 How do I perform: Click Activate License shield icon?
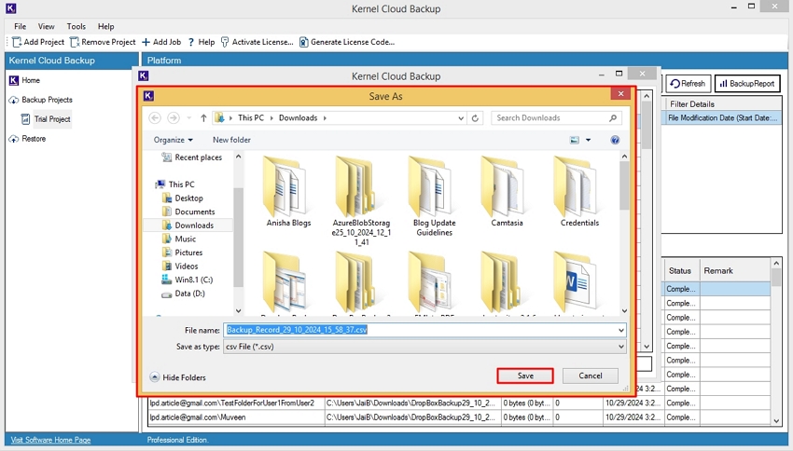225,42
